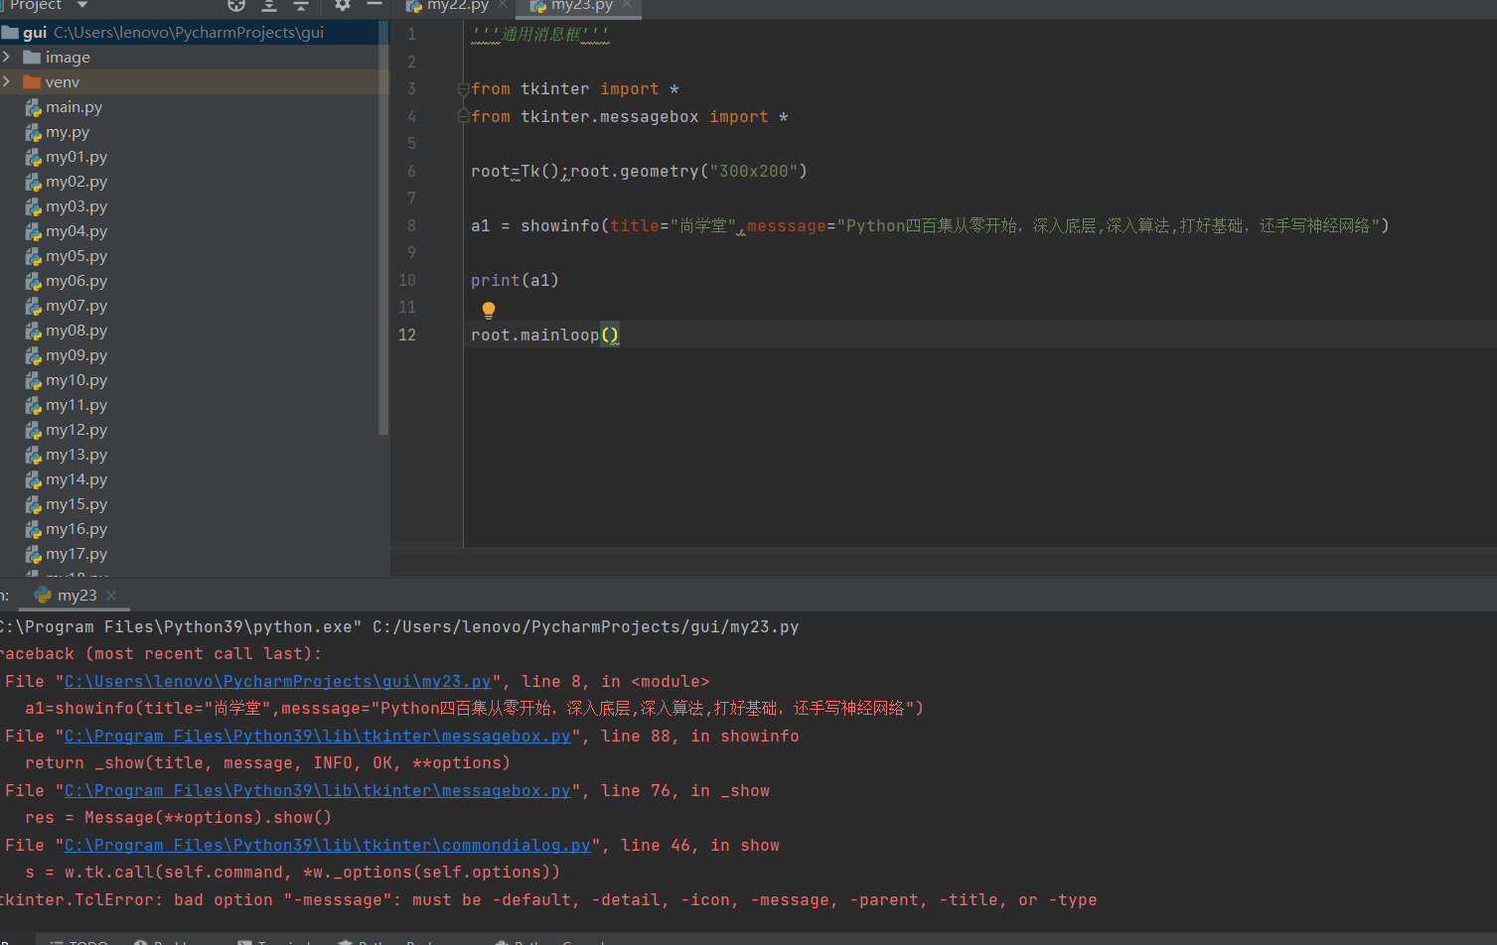
Task: Click the print(a1) code line
Action: pyautogui.click(x=515, y=280)
